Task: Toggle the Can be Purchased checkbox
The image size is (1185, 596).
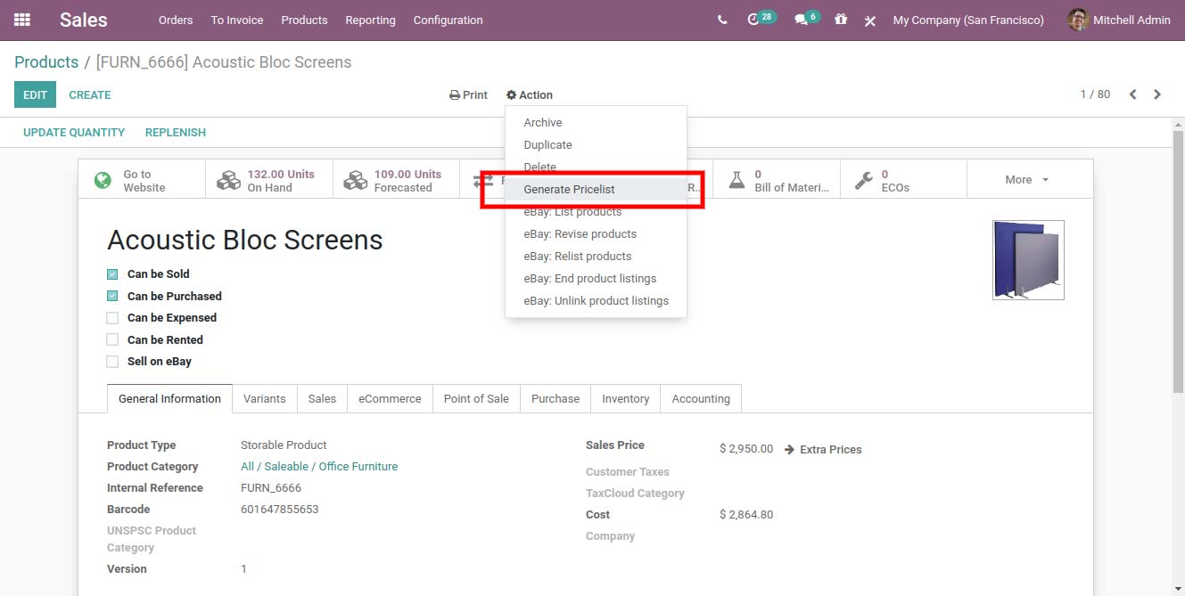Action: click(x=112, y=297)
